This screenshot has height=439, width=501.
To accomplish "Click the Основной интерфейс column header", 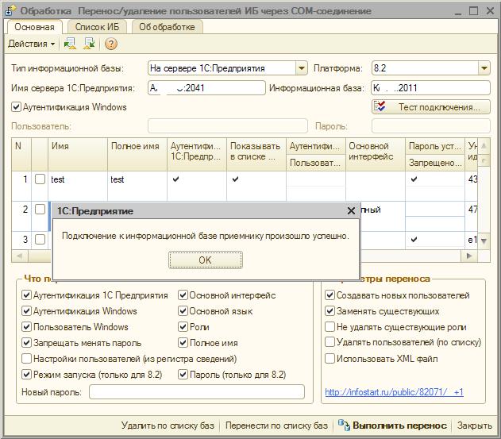I will 375,154.
